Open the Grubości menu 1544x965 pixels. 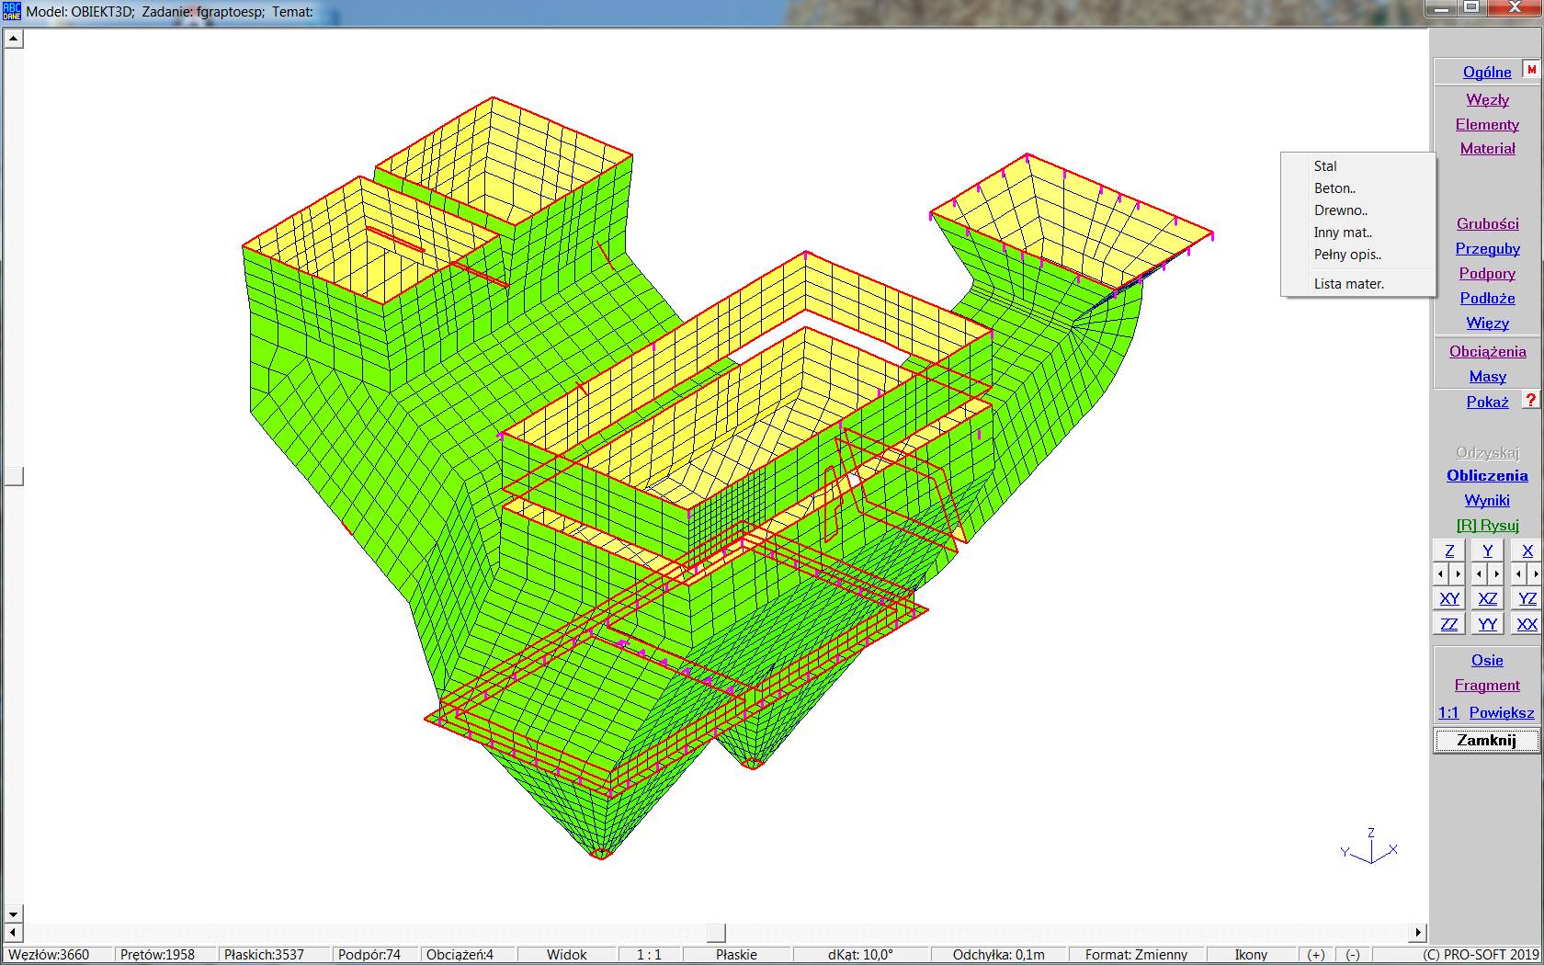click(x=1487, y=223)
